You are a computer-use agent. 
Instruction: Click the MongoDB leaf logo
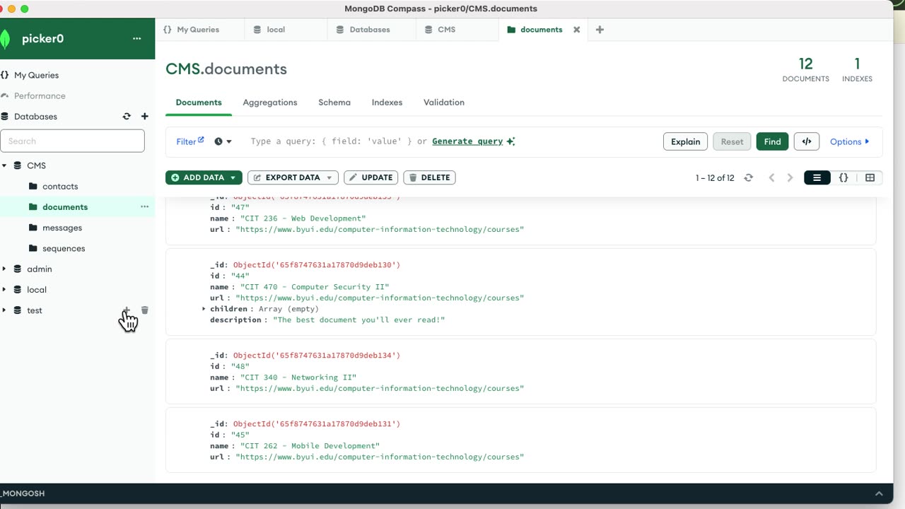6,39
